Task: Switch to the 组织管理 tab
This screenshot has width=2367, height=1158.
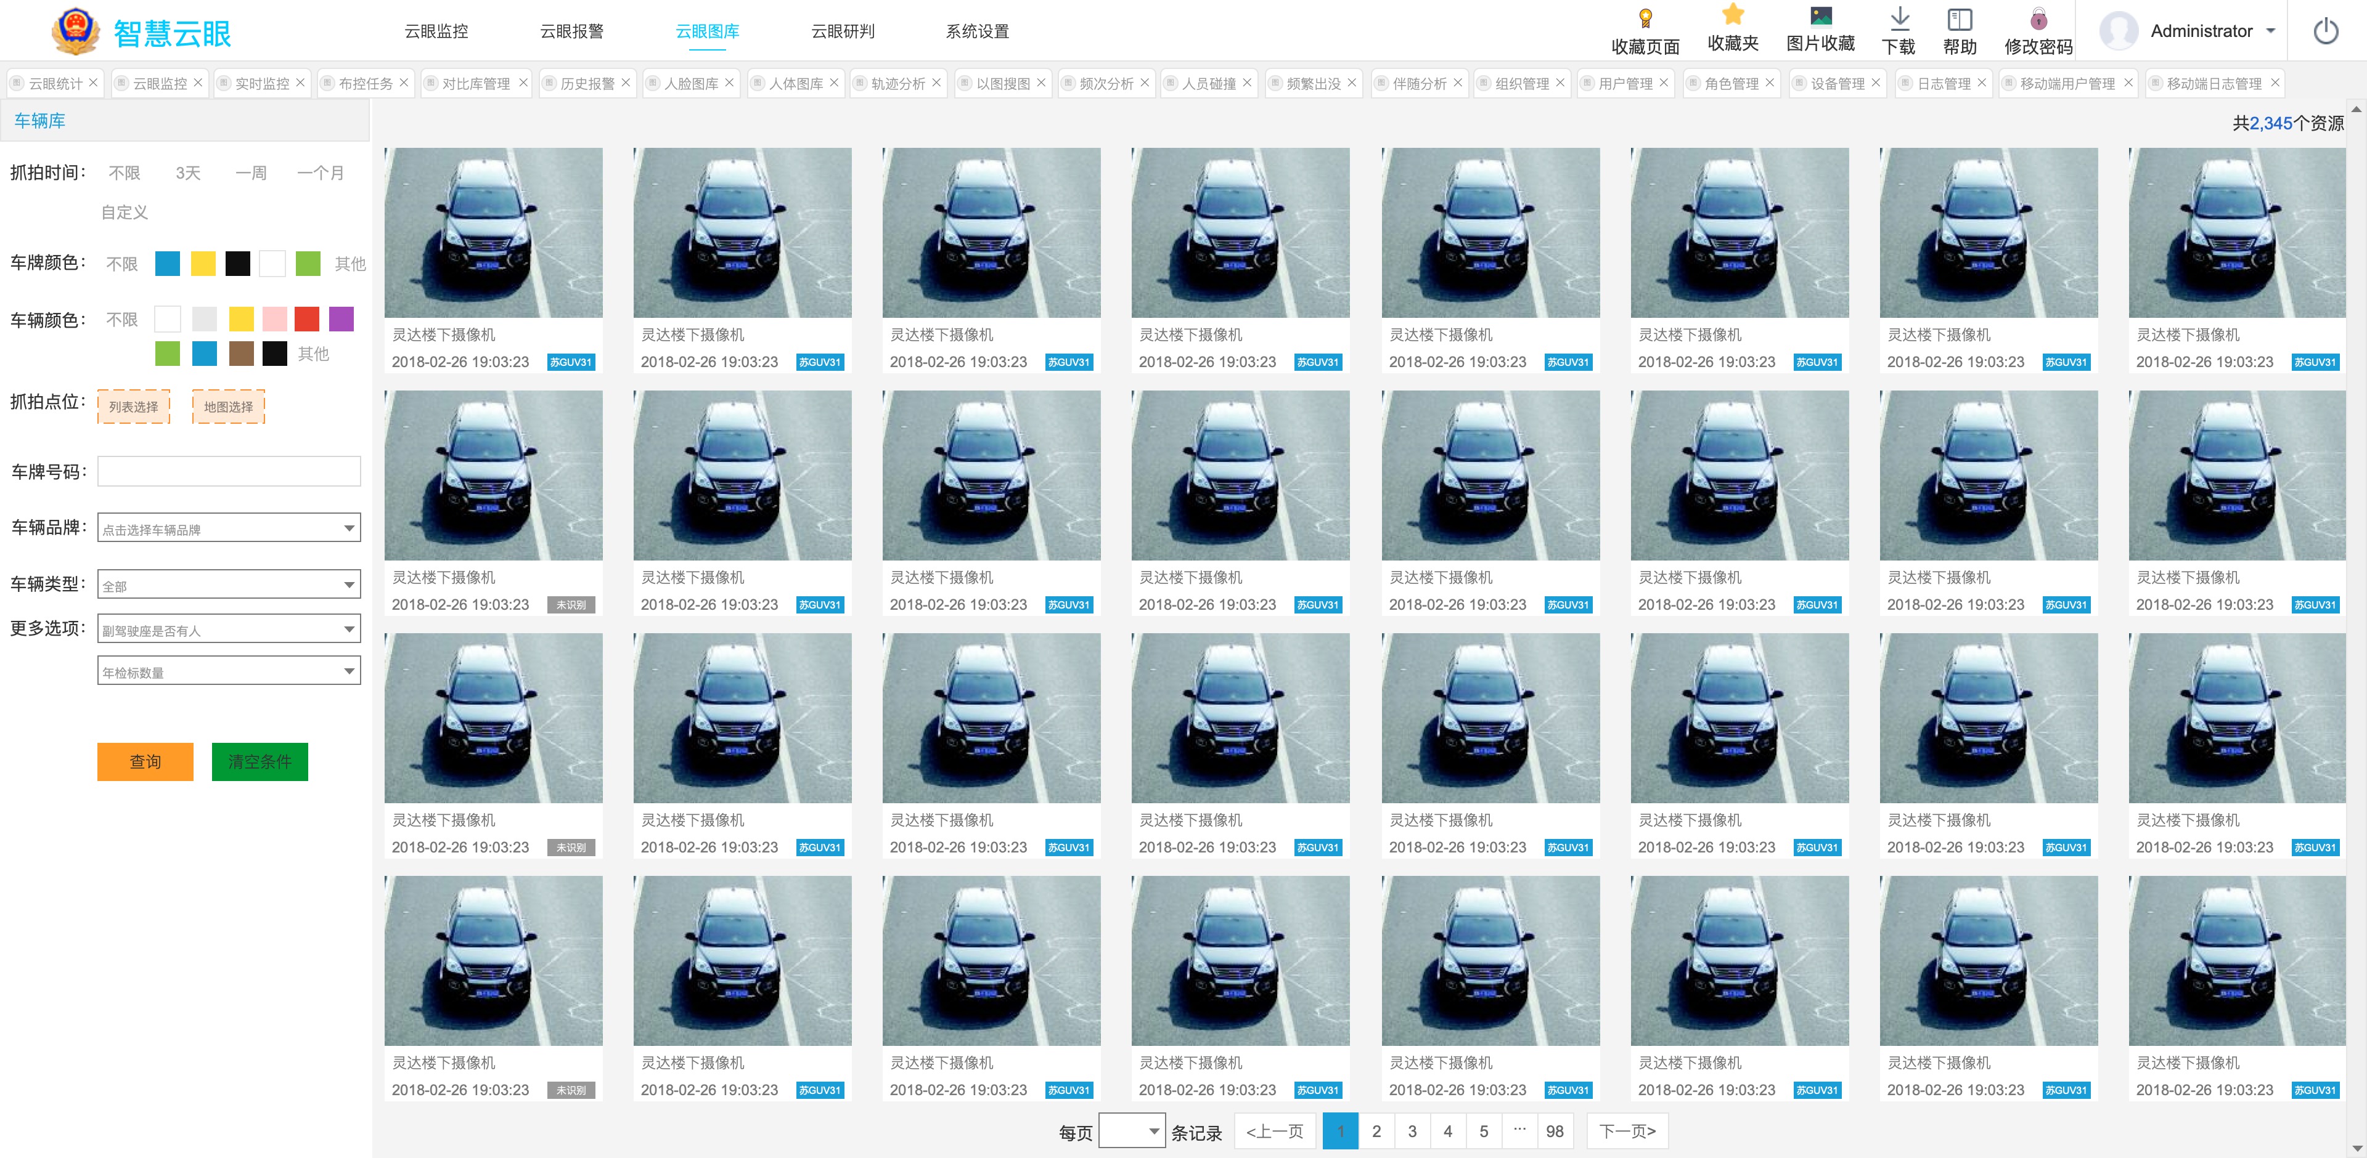Action: tap(1522, 84)
